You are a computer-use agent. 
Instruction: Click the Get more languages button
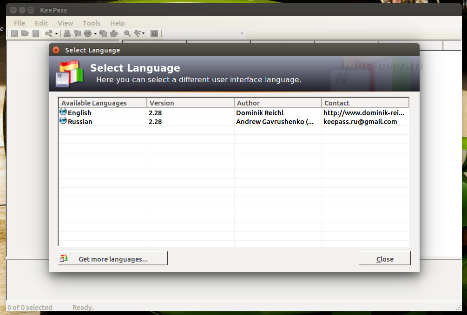click(112, 258)
